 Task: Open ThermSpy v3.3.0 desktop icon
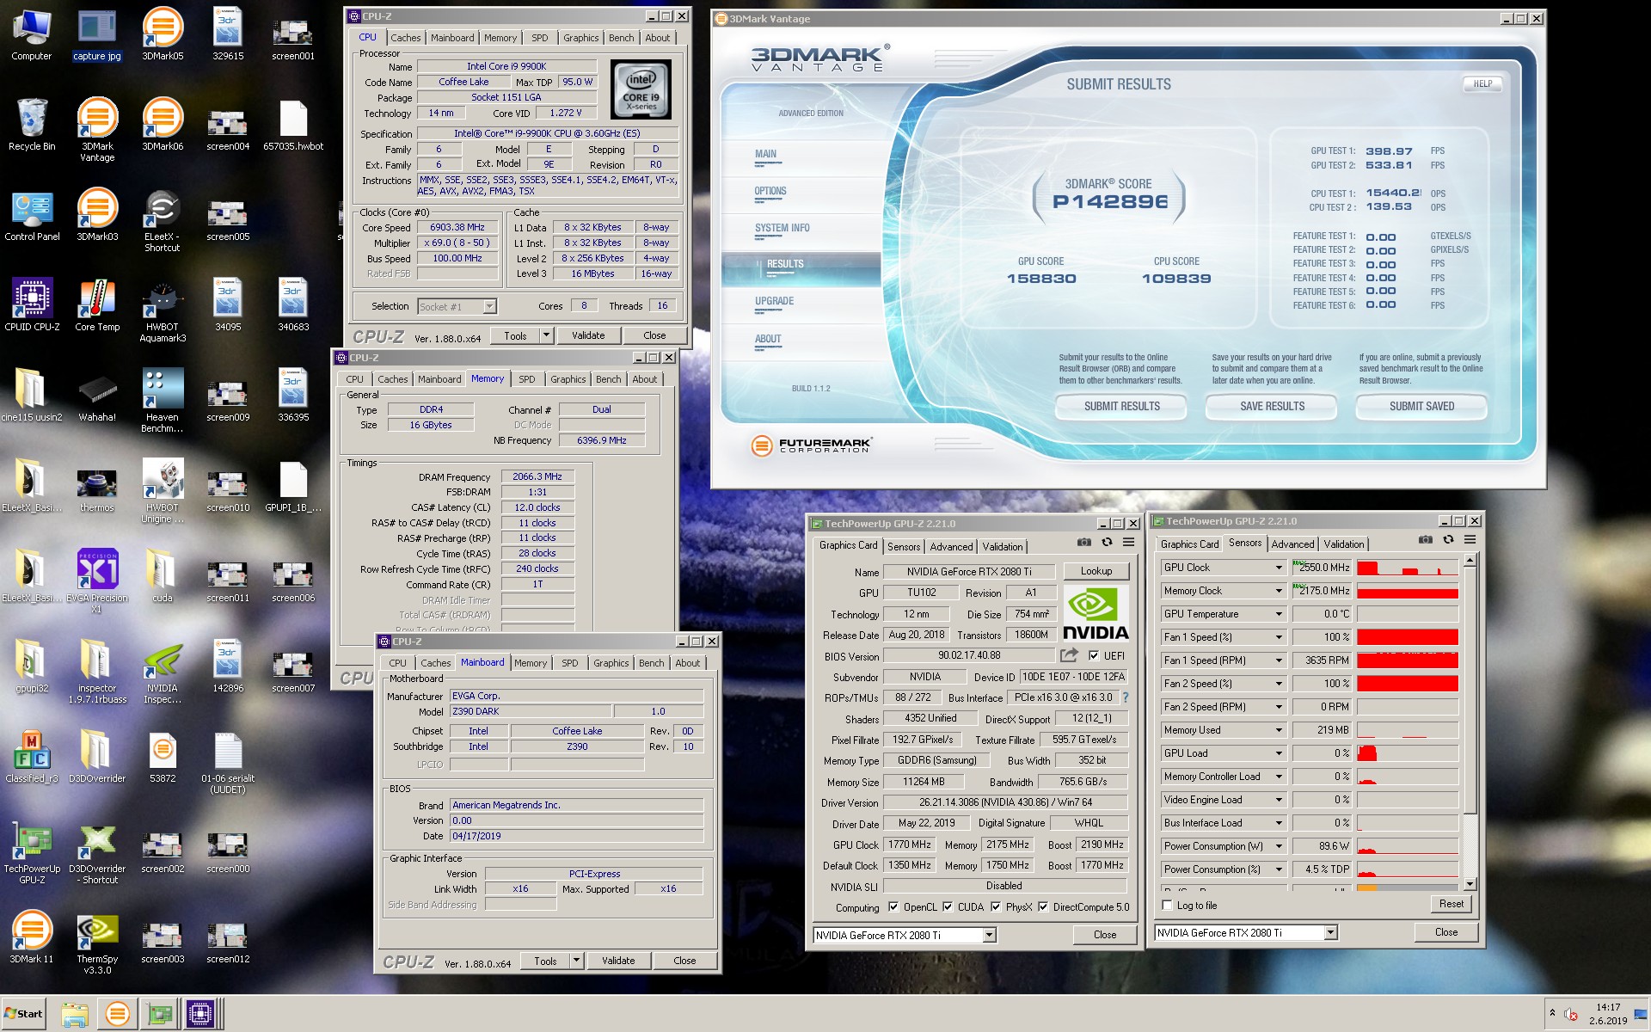click(97, 942)
